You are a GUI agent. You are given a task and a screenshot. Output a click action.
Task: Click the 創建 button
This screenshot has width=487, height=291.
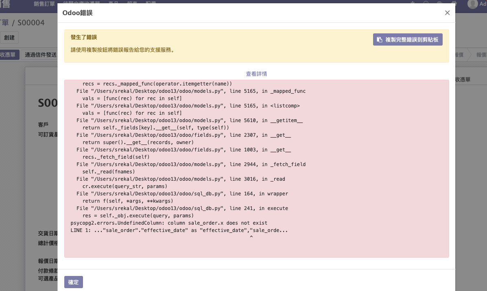coord(9,37)
